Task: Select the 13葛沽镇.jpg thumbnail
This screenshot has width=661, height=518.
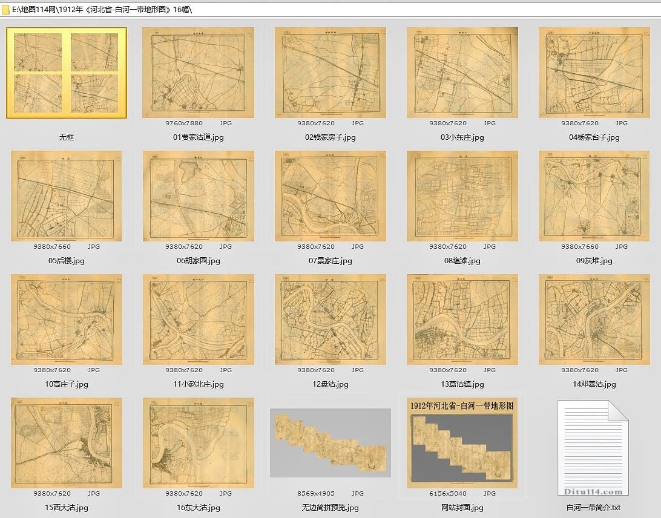Action: pos(462,320)
